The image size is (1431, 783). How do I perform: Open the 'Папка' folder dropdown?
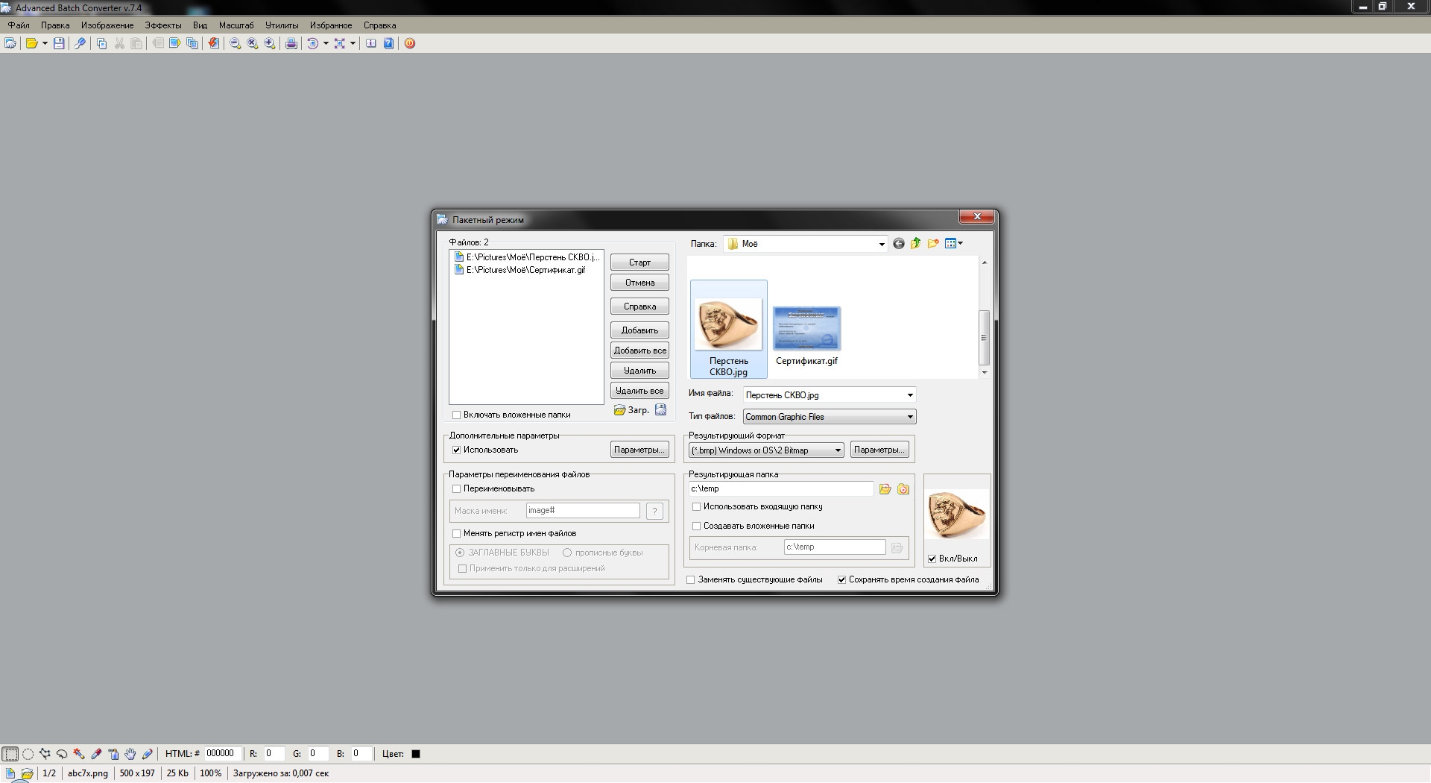pos(881,244)
